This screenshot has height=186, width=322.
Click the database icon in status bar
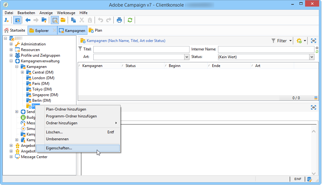309,179
